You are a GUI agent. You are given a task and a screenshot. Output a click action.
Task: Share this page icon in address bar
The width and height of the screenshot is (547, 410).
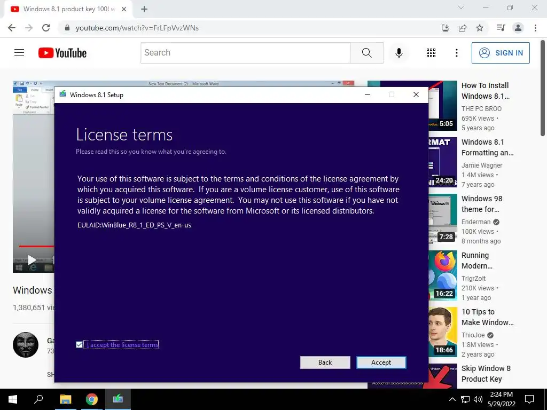463,28
